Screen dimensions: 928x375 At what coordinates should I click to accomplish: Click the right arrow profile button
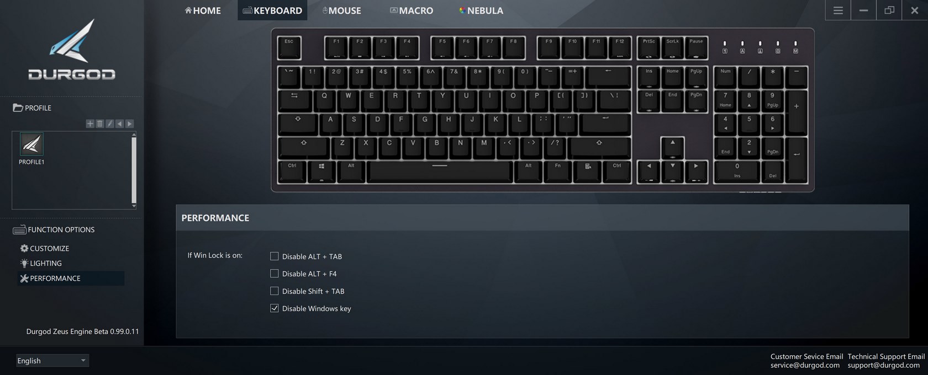(129, 124)
